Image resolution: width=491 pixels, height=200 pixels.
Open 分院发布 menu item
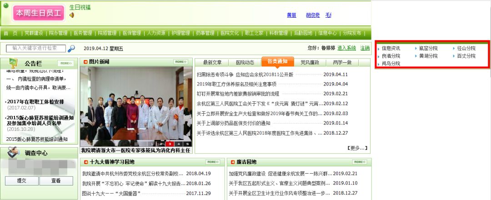[352, 33]
